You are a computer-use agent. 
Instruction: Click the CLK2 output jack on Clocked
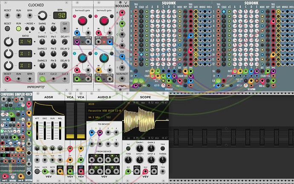53,79
